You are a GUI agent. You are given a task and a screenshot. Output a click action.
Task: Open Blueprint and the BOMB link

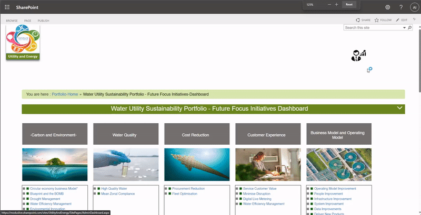47,193
